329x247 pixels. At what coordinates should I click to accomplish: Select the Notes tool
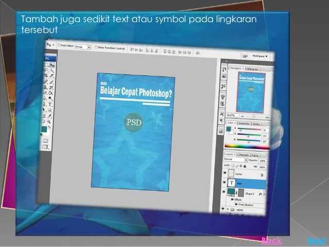tap(43, 116)
